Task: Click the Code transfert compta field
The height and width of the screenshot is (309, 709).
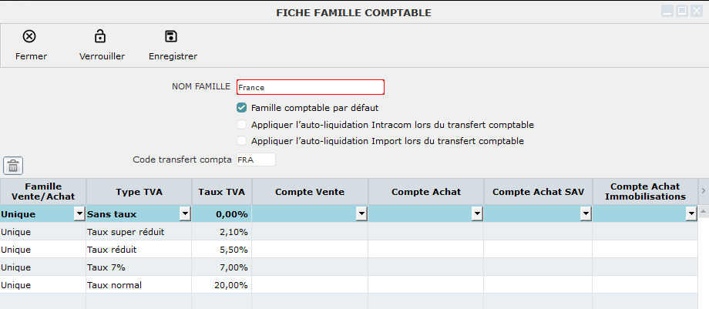Action: tap(255, 160)
